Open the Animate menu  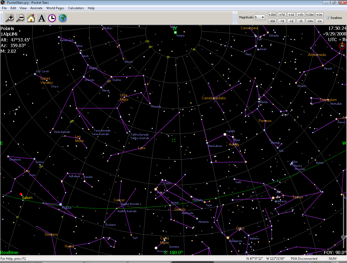click(x=36, y=8)
